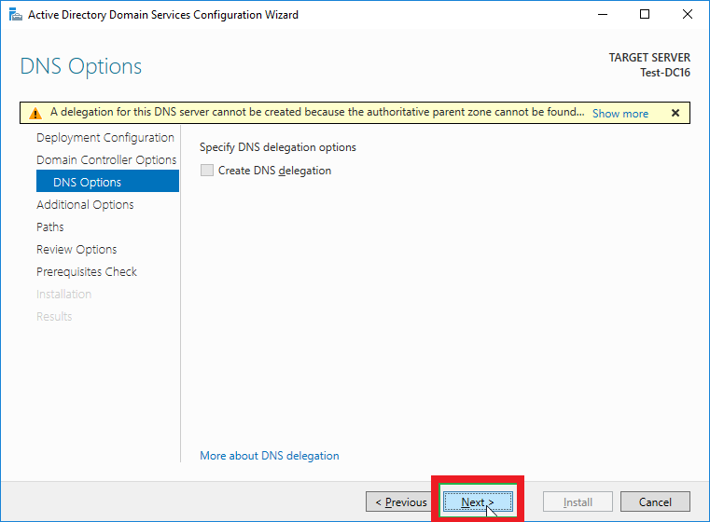Screen dimensions: 710x522
Task: Open More about DNS delegation link
Action: [x=270, y=456]
